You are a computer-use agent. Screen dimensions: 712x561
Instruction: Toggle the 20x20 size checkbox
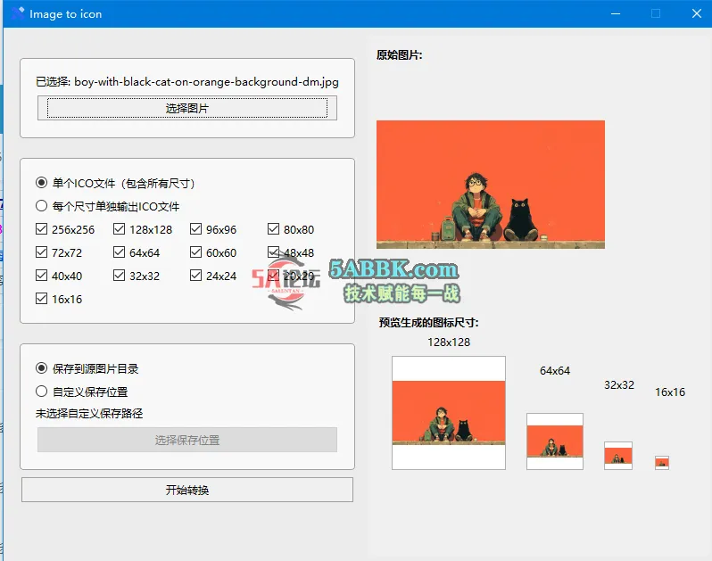[273, 275]
